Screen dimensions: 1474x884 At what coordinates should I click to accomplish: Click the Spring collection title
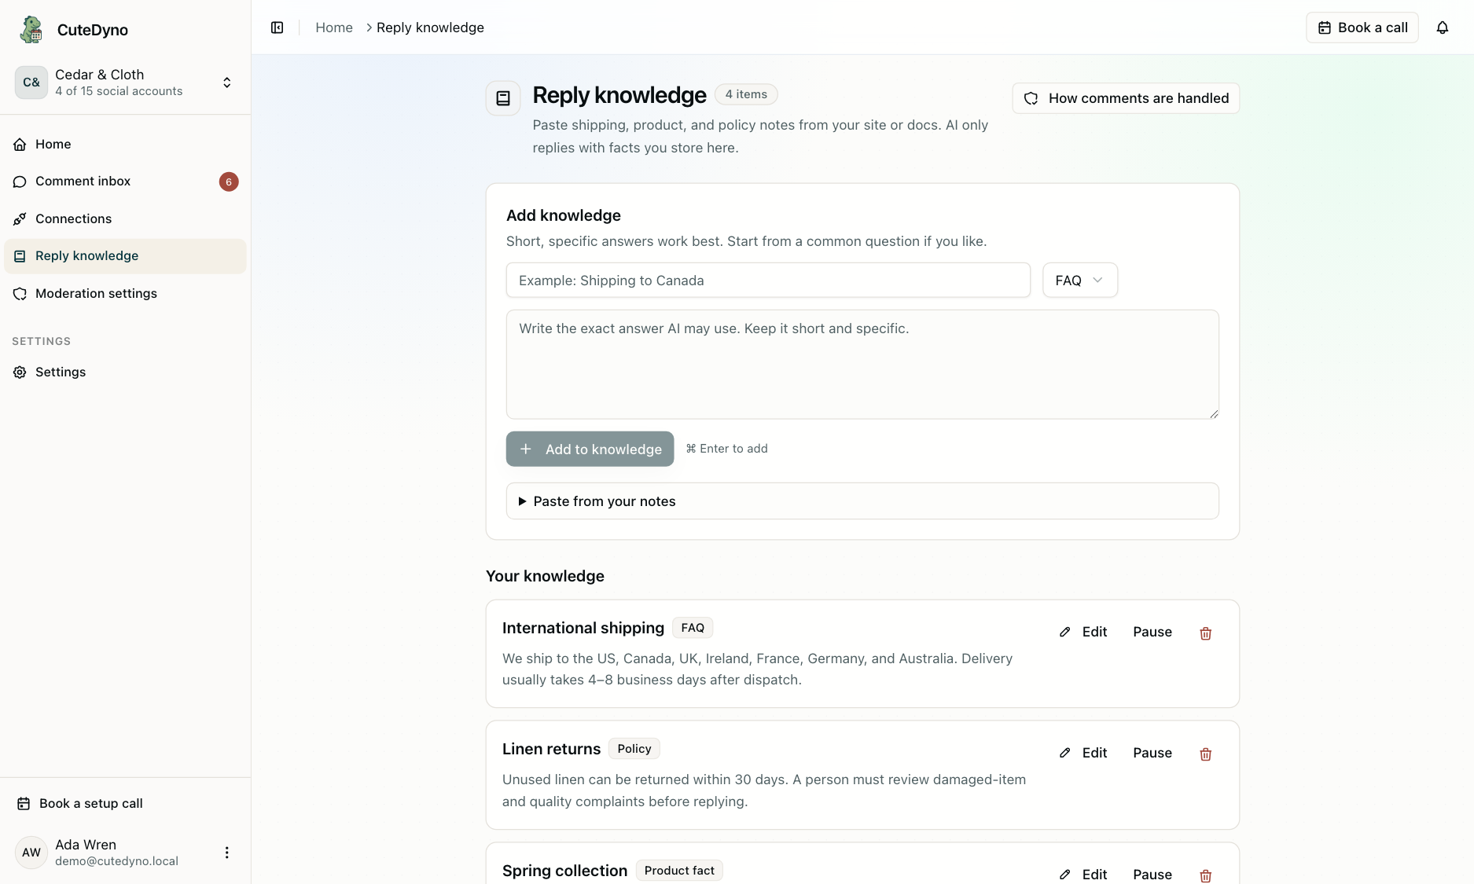click(x=564, y=871)
